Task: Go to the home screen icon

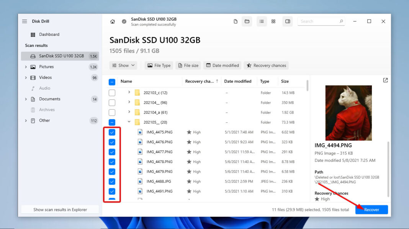Action: point(113,21)
